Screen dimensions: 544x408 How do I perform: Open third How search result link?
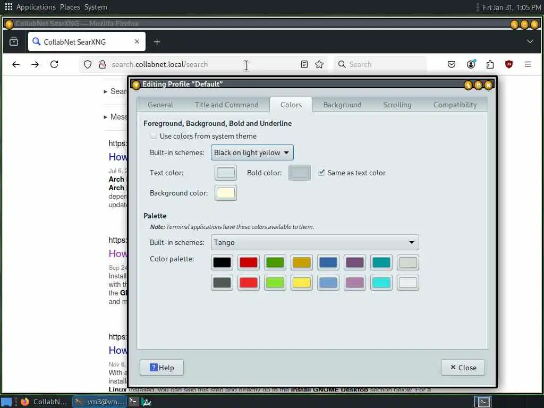click(x=118, y=351)
